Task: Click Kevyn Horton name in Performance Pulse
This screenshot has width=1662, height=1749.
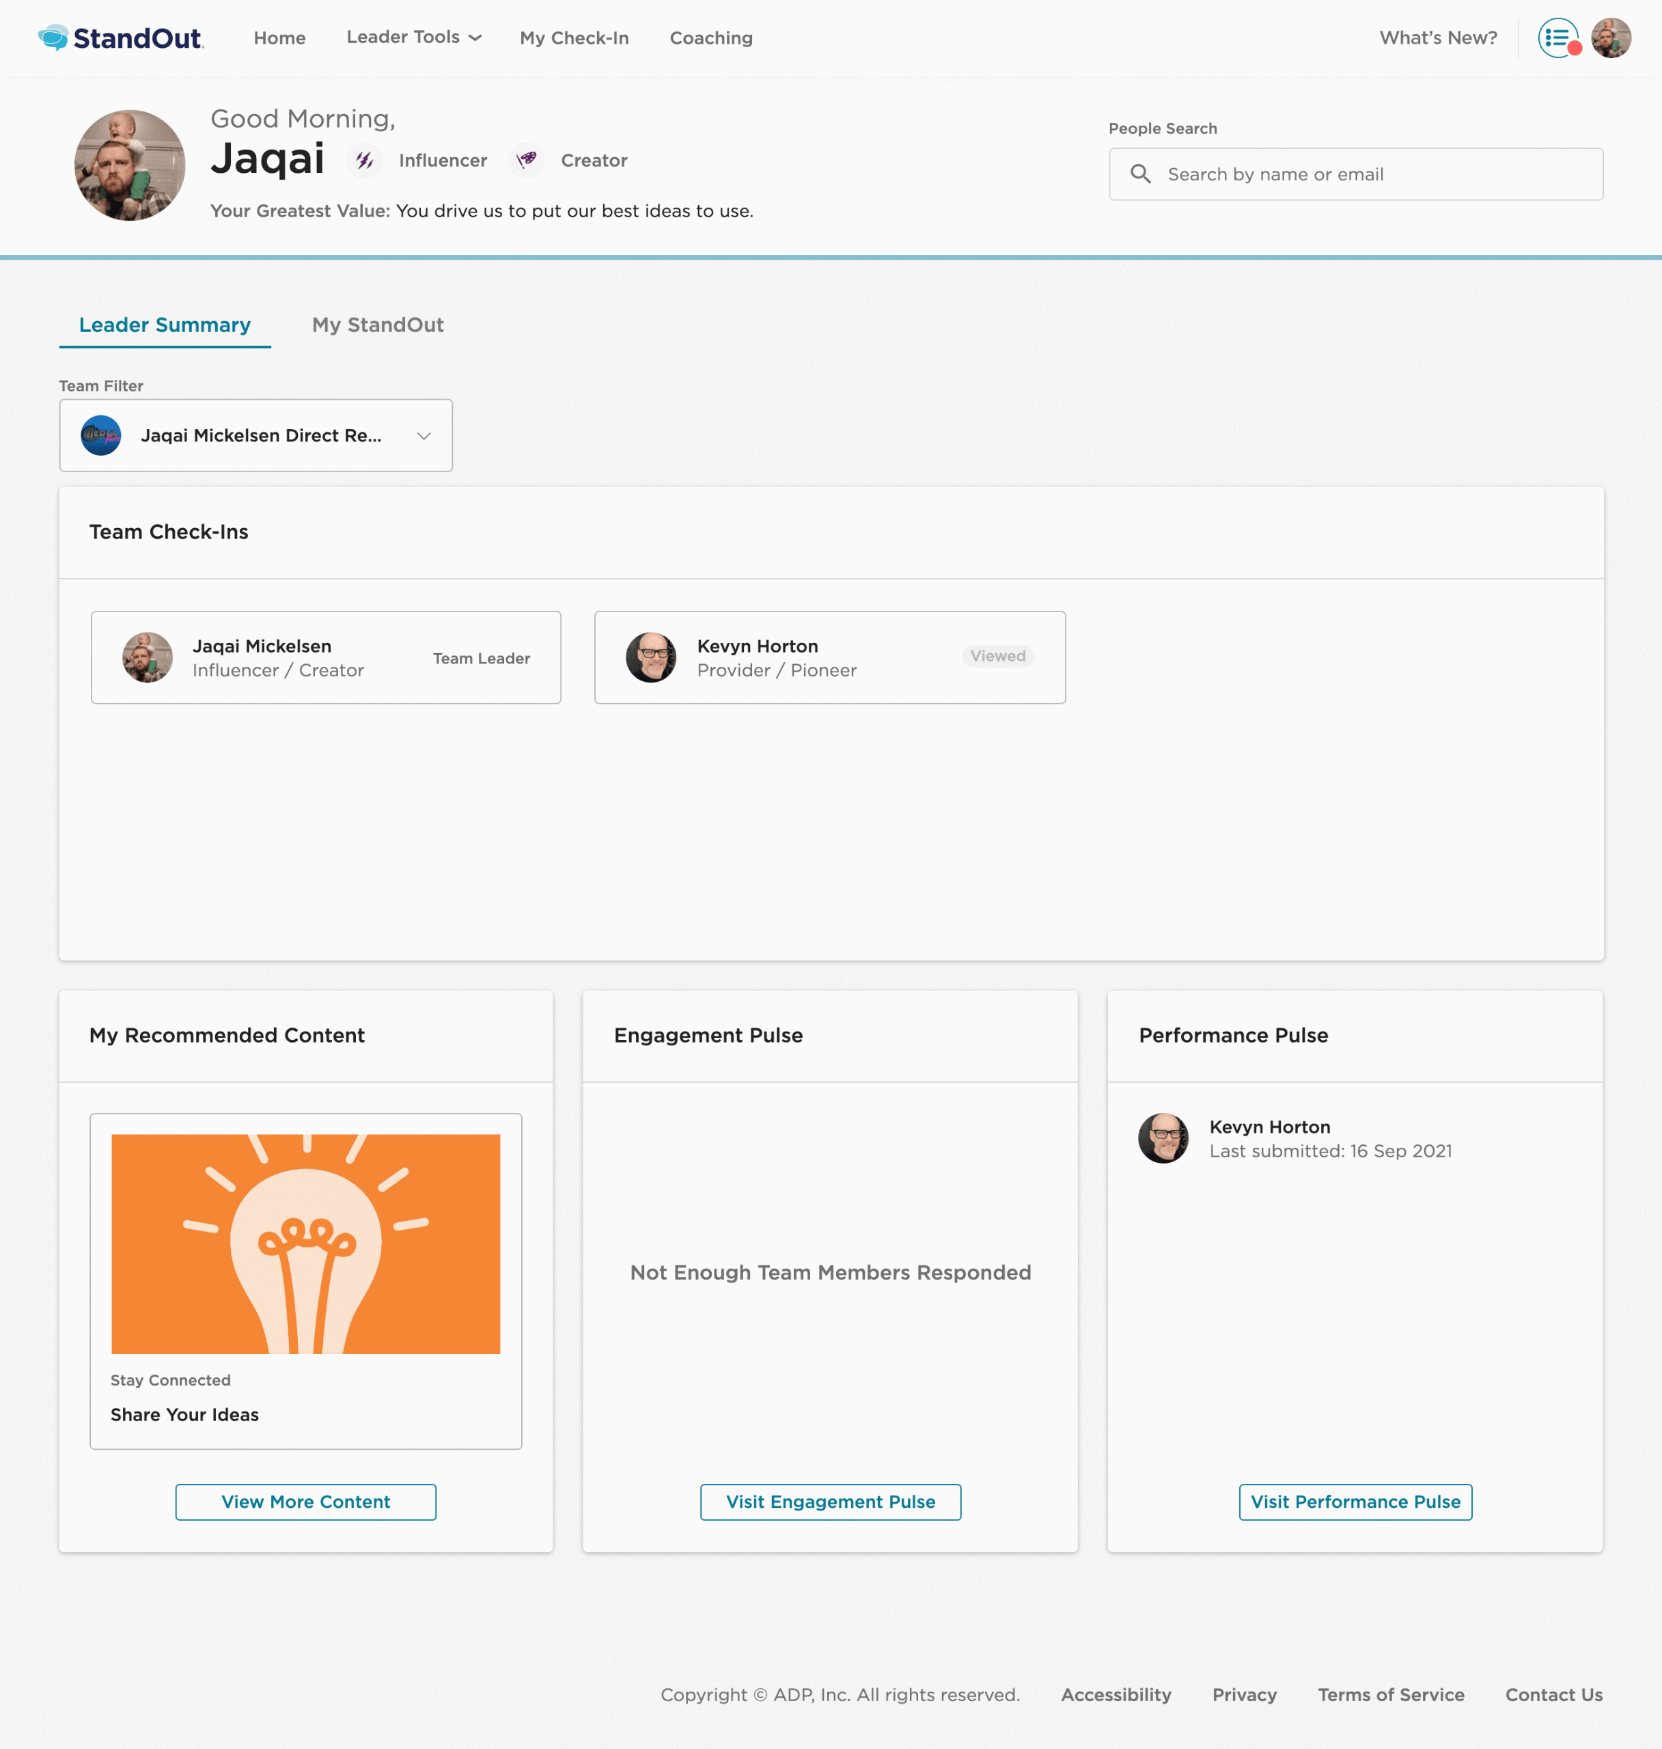Action: [1269, 1127]
